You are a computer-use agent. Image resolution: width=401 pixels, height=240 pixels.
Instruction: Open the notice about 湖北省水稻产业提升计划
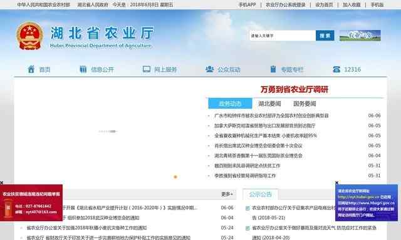130,208
